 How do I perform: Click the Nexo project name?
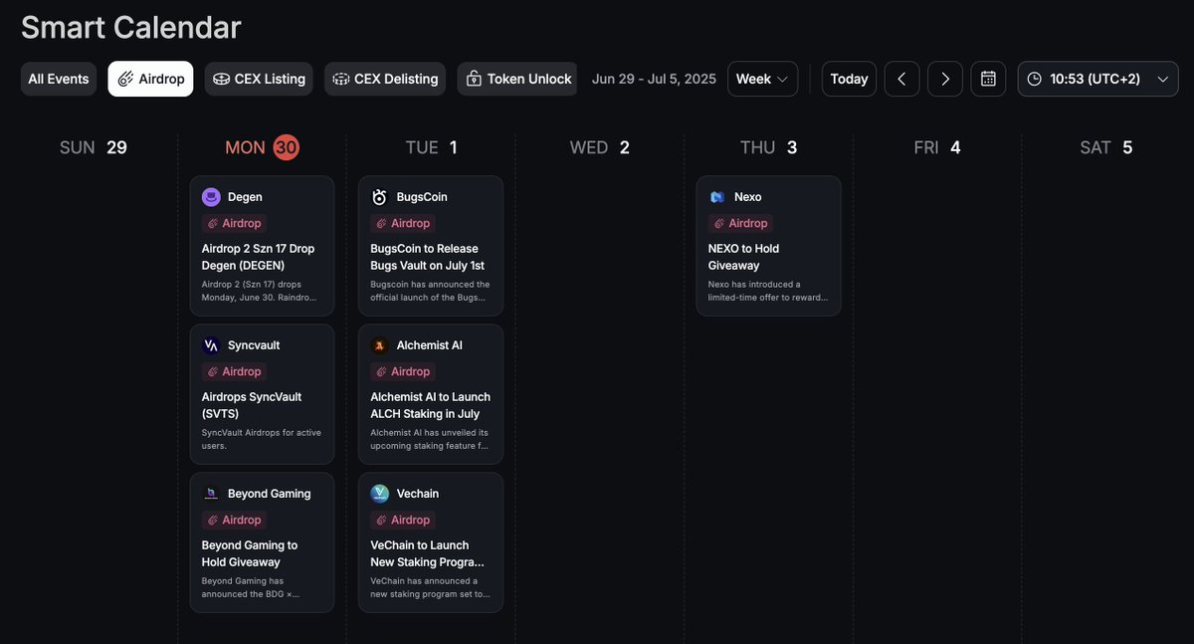[x=748, y=197]
